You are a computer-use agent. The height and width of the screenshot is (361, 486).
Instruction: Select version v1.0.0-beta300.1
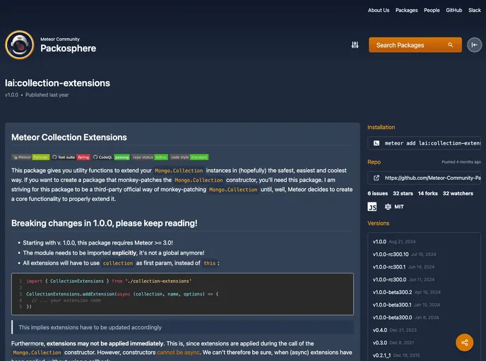pyautogui.click(x=406, y=305)
